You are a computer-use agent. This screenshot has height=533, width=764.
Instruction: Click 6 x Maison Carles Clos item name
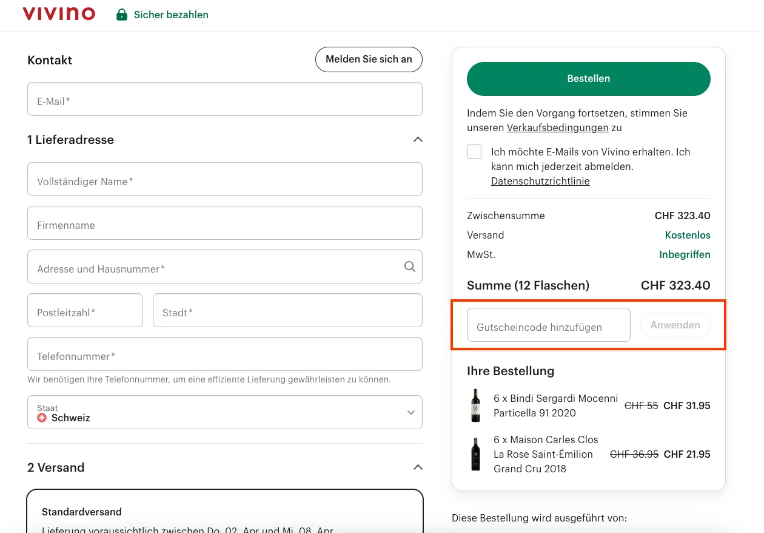click(546, 454)
